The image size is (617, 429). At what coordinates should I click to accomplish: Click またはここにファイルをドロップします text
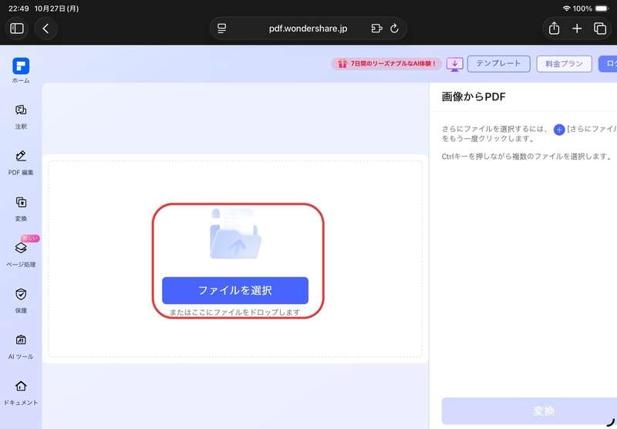235,312
